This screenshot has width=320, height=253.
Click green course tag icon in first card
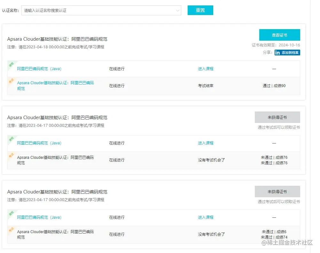tap(11, 64)
